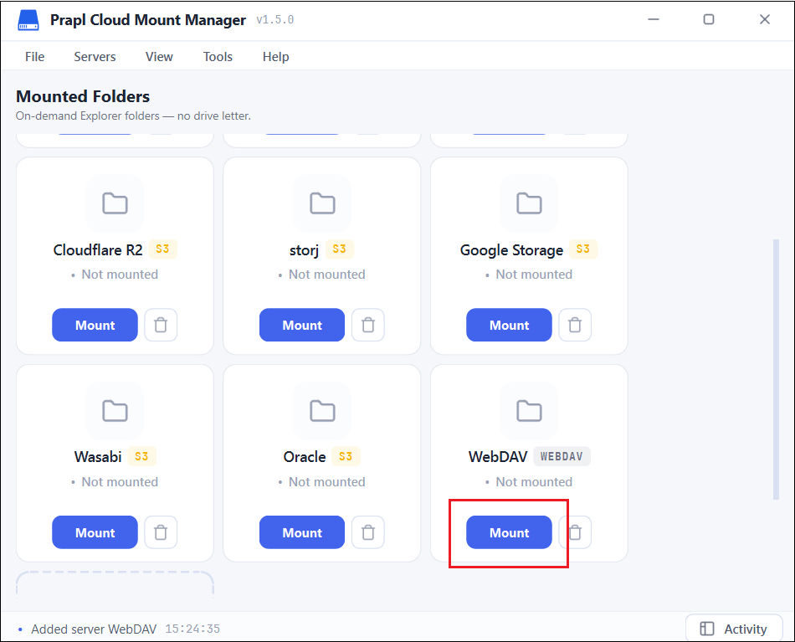Select the 'Added server WebDAV' status message
This screenshot has height=642, width=795.
pyautogui.click(x=94, y=629)
